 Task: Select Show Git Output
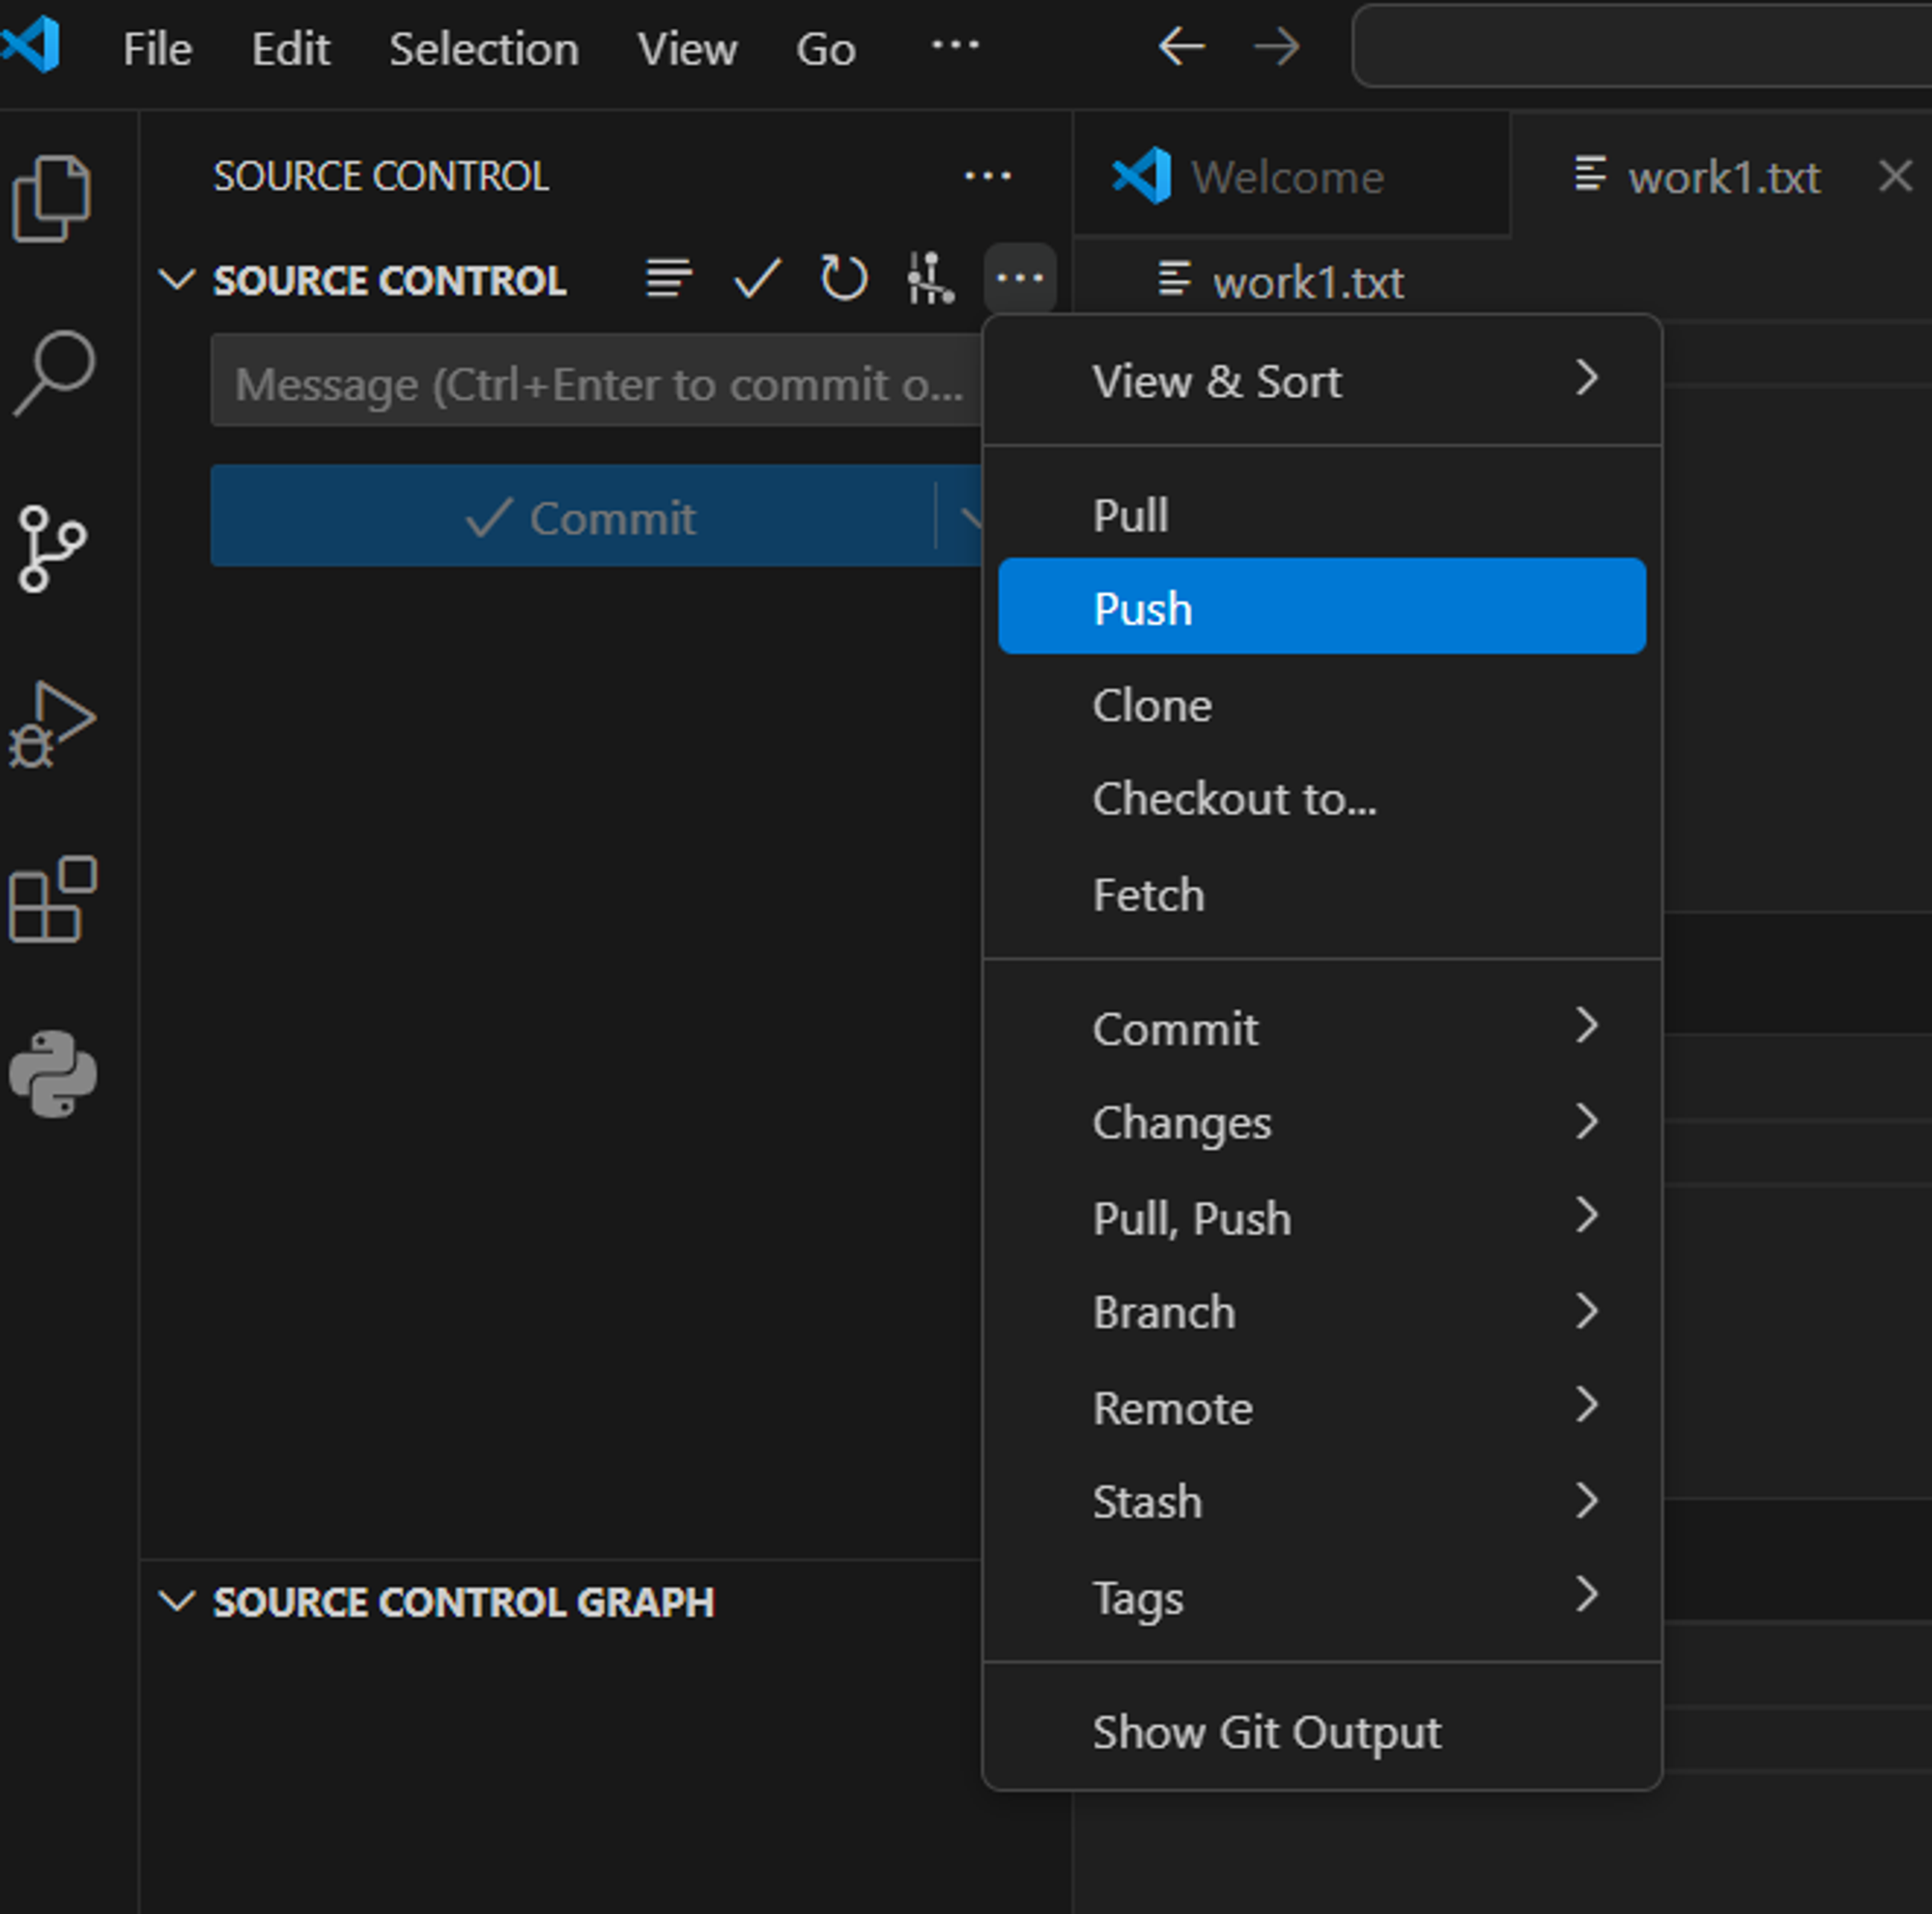[1322, 1731]
